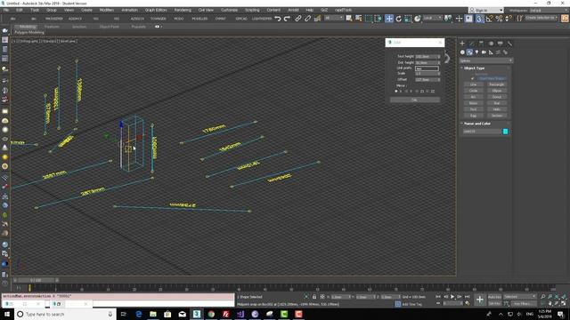This screenshot has width=570, height=320.
Task: Toggle the Selection Lock padlock icon
Action: (x=314, y=297)
